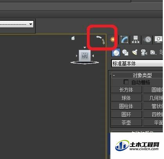Click the 圆环 button

[x=126, y=114]
